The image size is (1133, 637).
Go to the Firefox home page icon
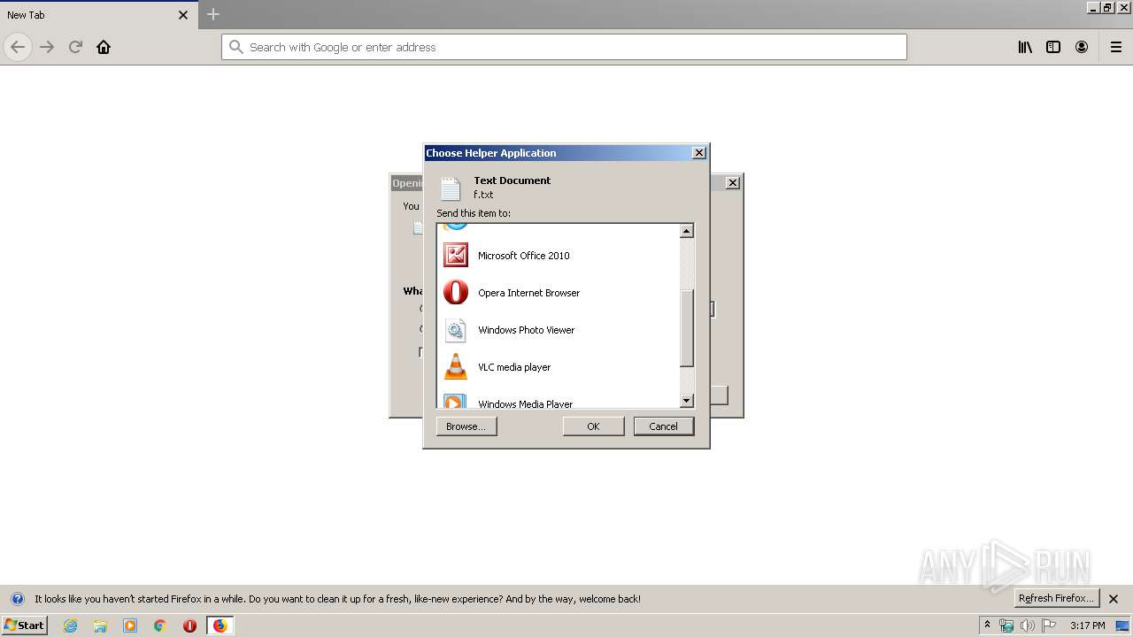tap(104, 47)
